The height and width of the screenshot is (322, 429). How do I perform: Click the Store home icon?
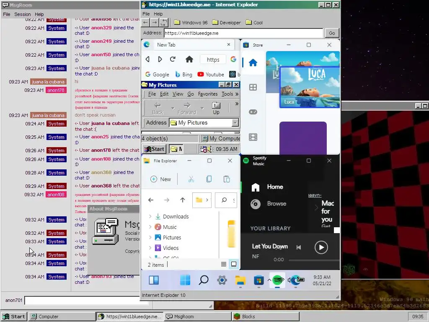pos(253,63)
